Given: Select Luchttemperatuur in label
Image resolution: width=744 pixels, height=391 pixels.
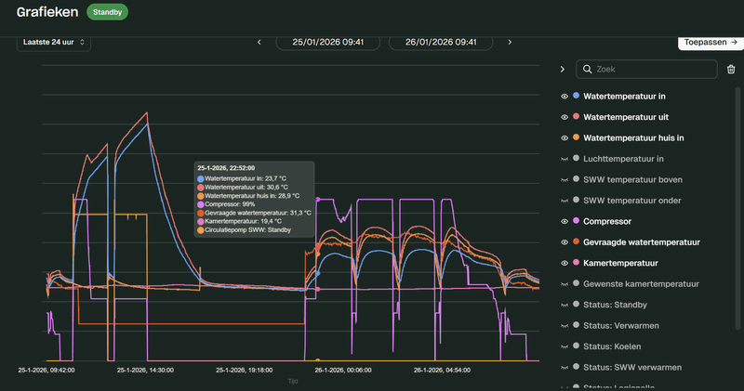Looking at the screenshot, I should click(x=623, y=159).
